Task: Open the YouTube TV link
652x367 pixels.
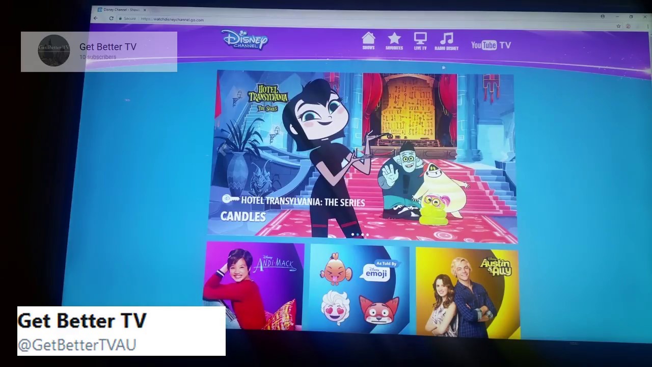Action: coord(491,45)
